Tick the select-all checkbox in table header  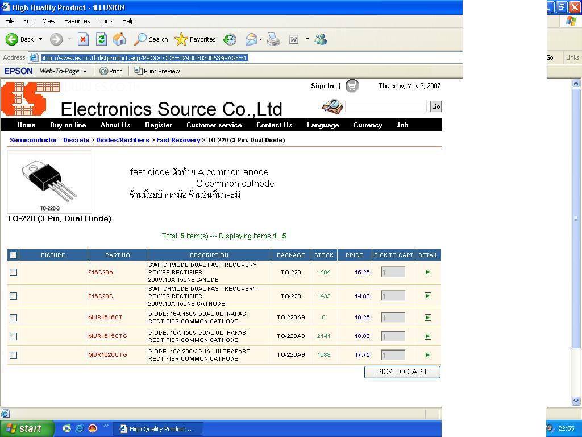pos(14,255)
